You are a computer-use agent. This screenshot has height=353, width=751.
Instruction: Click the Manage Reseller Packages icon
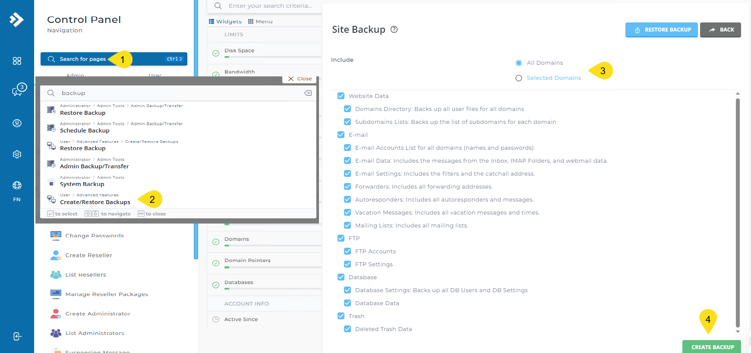[x=56, y=294]
